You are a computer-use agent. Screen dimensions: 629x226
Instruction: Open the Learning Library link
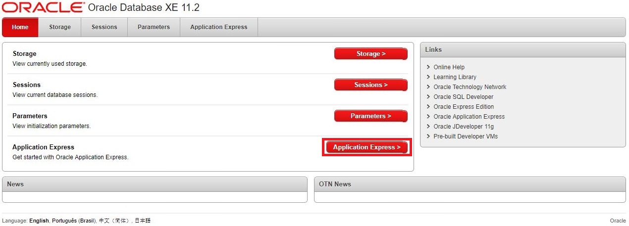click(455, 77)
